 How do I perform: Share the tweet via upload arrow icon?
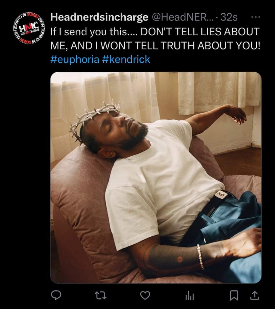click(254, 295)
